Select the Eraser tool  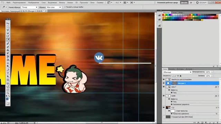pyautogui.click(x=8, y=56)
